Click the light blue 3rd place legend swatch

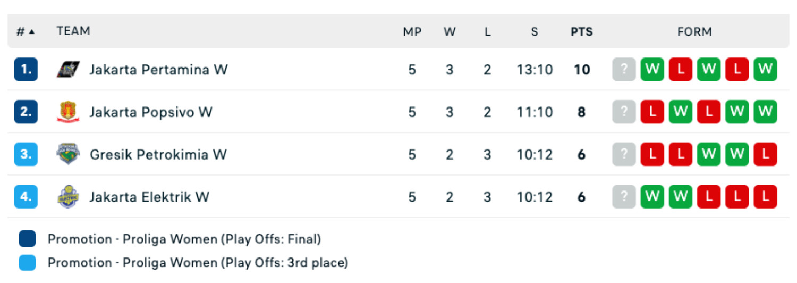(27, 263)
